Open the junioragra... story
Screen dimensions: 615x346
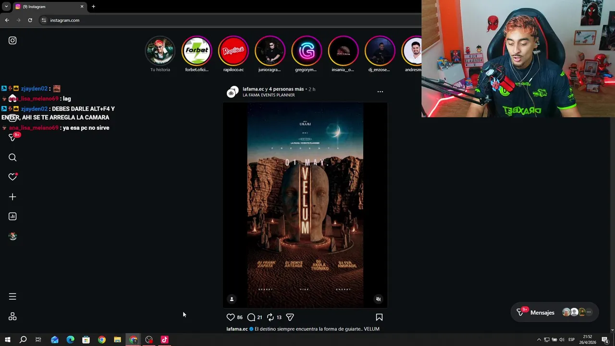tap(270, 54)
